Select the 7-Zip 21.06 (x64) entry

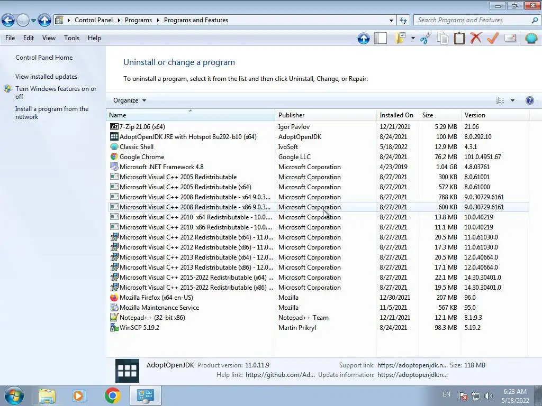pos(318,127)
